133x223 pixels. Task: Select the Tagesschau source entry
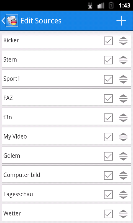click(66, 193)
